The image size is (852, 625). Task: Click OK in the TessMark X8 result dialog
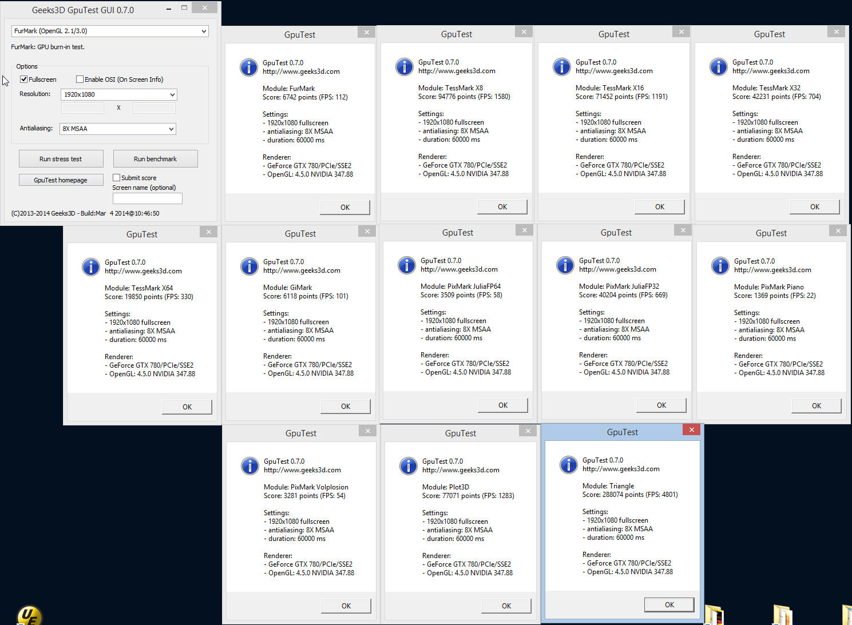502,207
